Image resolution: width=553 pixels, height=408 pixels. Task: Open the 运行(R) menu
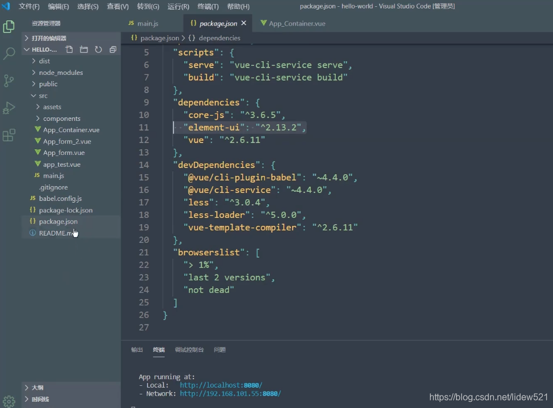pyautogui.click(x=178, y=6)
